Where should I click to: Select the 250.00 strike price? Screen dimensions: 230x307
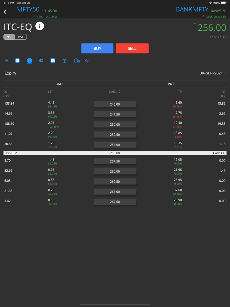coord(115,124)
